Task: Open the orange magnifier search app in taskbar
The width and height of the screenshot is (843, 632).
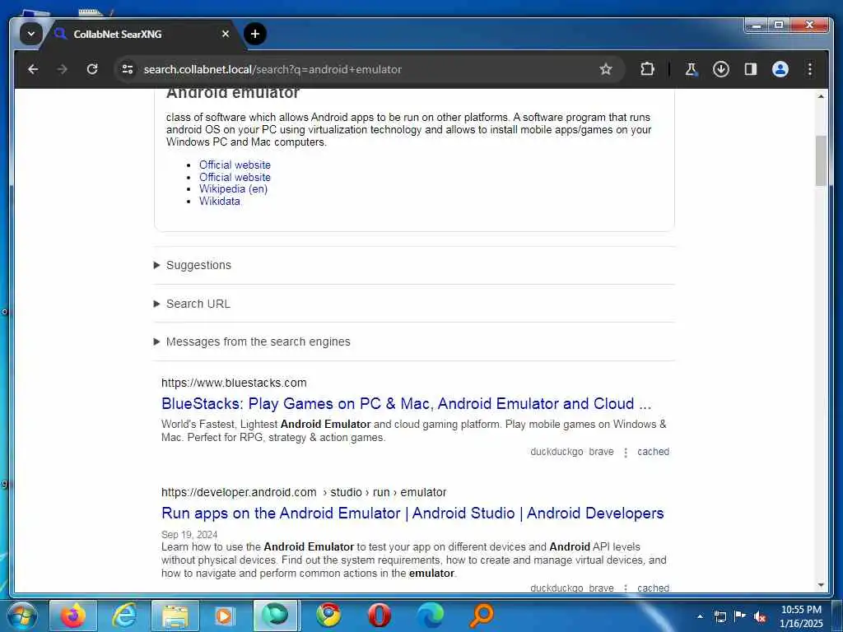Action: [x=481, y=616]
